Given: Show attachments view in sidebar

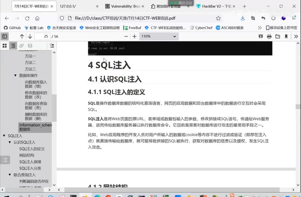Looking at the screenshot, I should click(22, 45).
